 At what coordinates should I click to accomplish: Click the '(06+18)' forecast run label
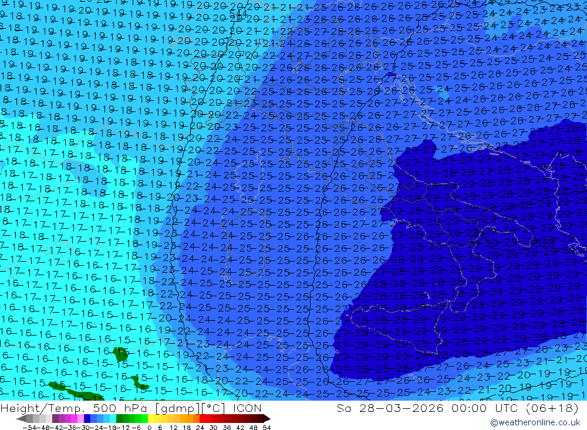(552, 408)
